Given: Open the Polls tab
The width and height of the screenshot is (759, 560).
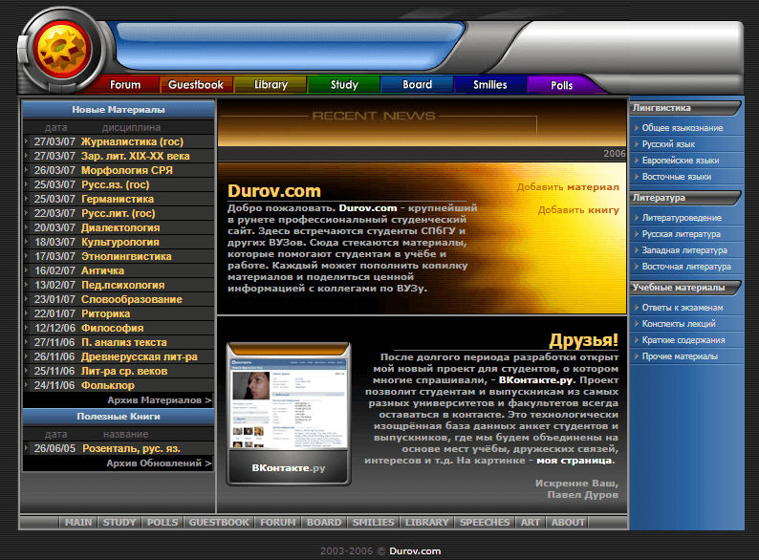Looking at the screenshot, I should click(x=561, y=85).
